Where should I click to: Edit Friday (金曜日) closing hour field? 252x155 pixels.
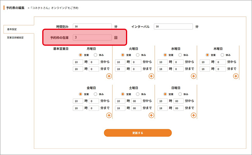[77, 108]
